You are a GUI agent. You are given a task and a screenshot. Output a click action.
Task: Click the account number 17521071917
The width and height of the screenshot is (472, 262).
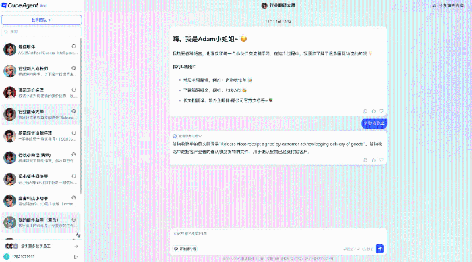(24, 257)
